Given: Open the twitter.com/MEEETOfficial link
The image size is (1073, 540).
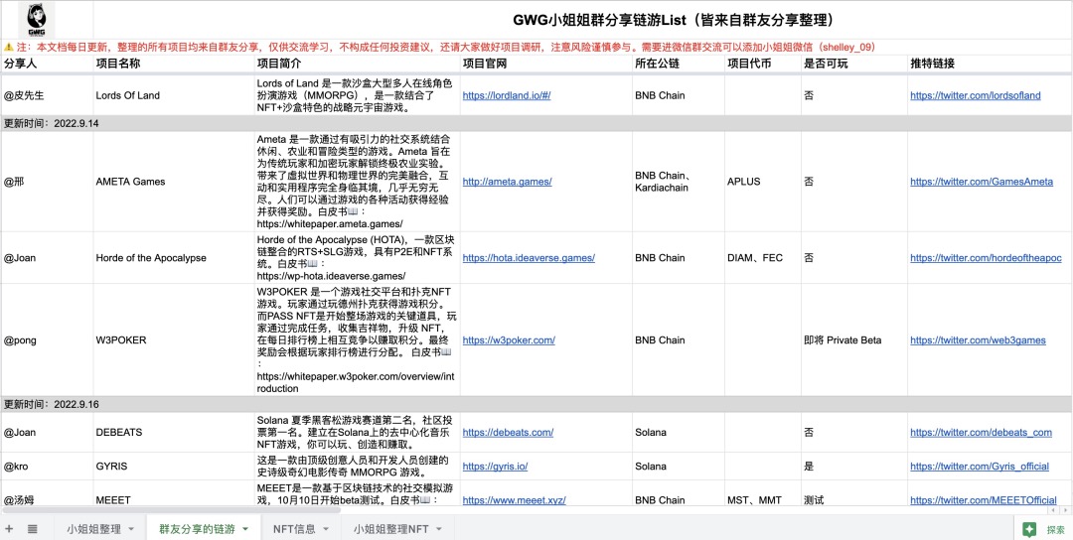Looking at the screenshot, I should (984, 500).
